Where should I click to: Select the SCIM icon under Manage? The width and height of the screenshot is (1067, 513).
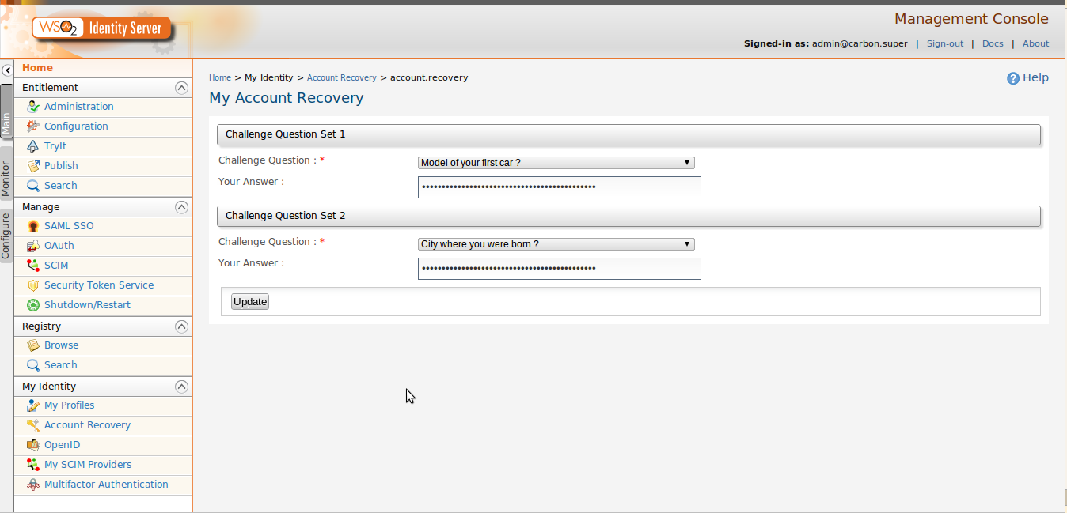[33, 265]
